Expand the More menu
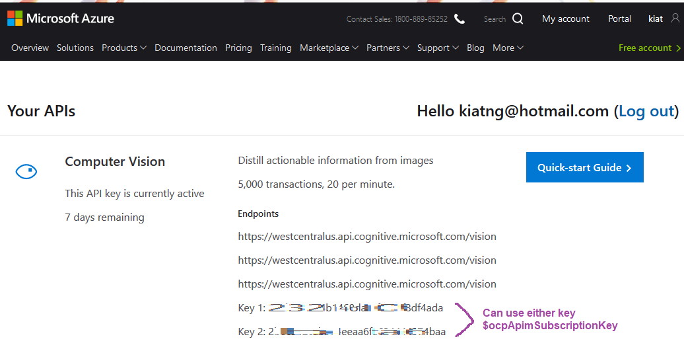 click(x=508, y=48)
